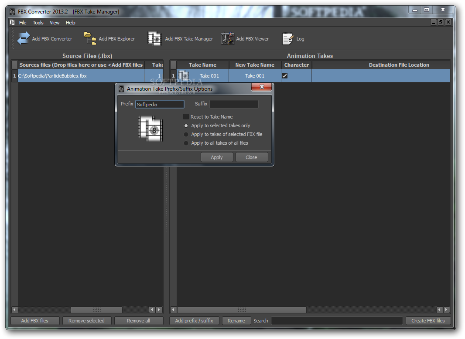Click the Add FBX Take Manager toolbar label
The image size is (465, 339).
(x=189, y=39)
